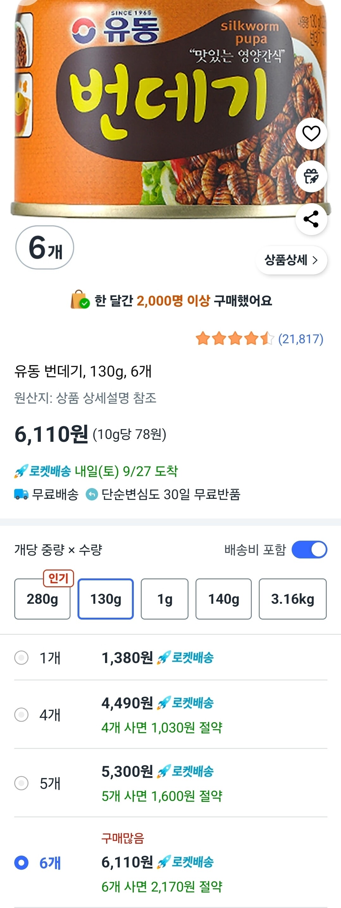This screenshot has width=341, height=908.
Task: Tap the free return arrow icon
Action: [x=92, y=494]
